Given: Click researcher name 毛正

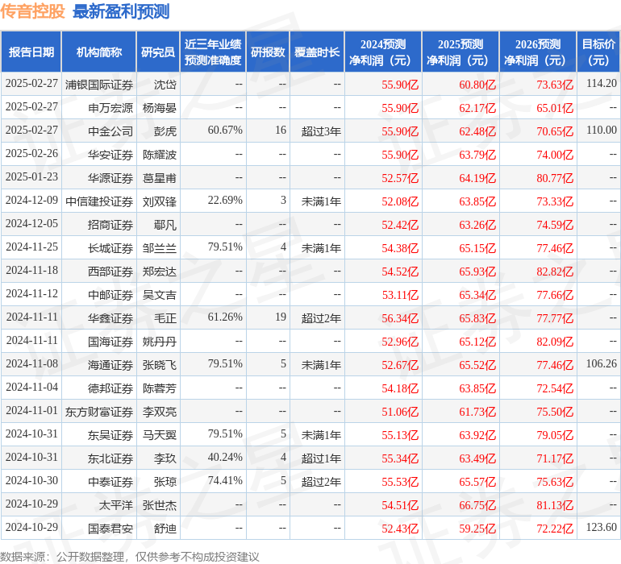Looking at the screenshot, I should [165, 317].
